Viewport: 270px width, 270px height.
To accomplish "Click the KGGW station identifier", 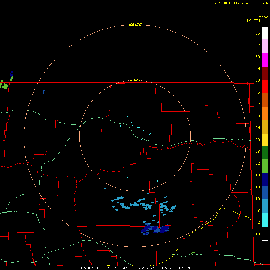I will click(144, 268).
